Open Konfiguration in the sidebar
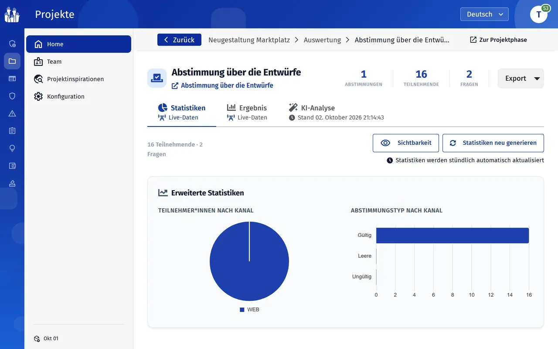558x349 pixels. (x=78, y=96)
